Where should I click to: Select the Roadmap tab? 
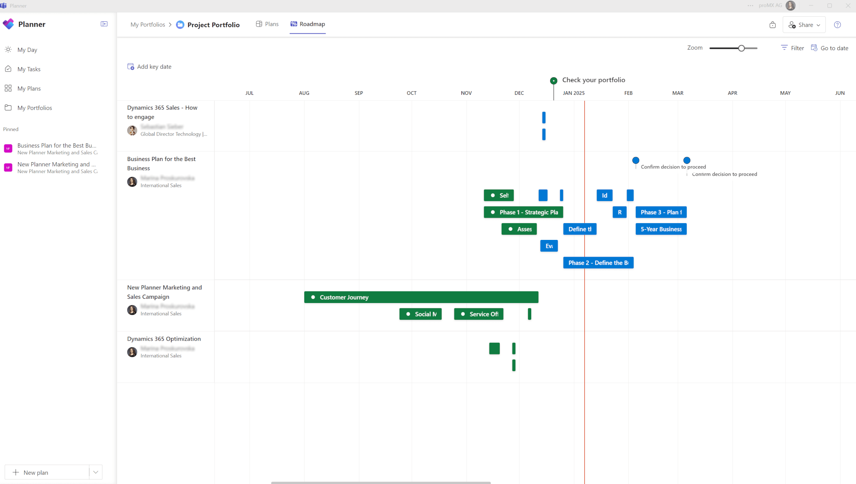point(308,24)
